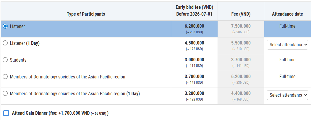
Task: Click the "Attend Gala Dinner" label text
Action: [x=30, y=113]
